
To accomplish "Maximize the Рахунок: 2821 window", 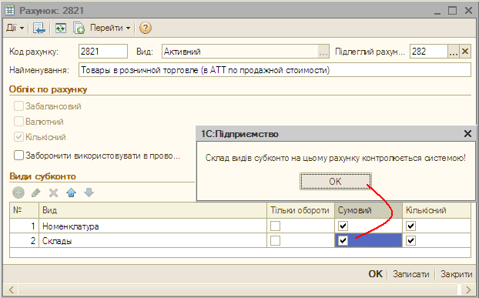I will [x=452, y=10].
